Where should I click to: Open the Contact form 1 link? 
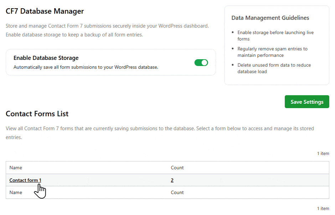click(25, 180)
